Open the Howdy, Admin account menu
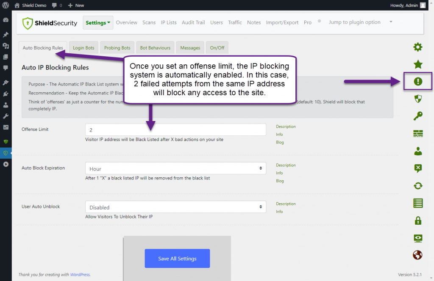This screenshot has height=281, width=434. [408, 5]
